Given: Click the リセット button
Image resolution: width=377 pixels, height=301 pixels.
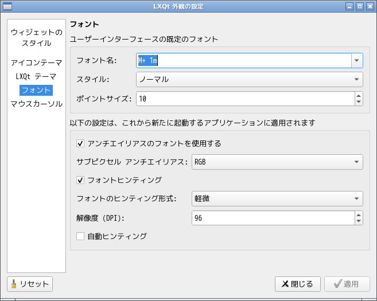Looking at the screenshot, I should (x=30, y=284).
